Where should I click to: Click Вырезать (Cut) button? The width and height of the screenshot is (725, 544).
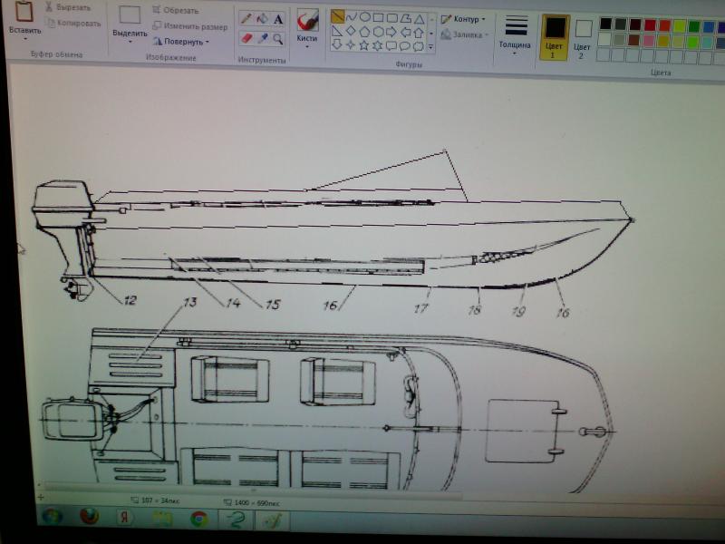tap(69, 7)
